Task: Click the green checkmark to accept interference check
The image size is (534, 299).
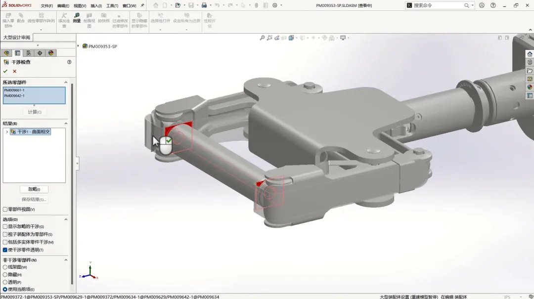Action: (x=5, y=71)
